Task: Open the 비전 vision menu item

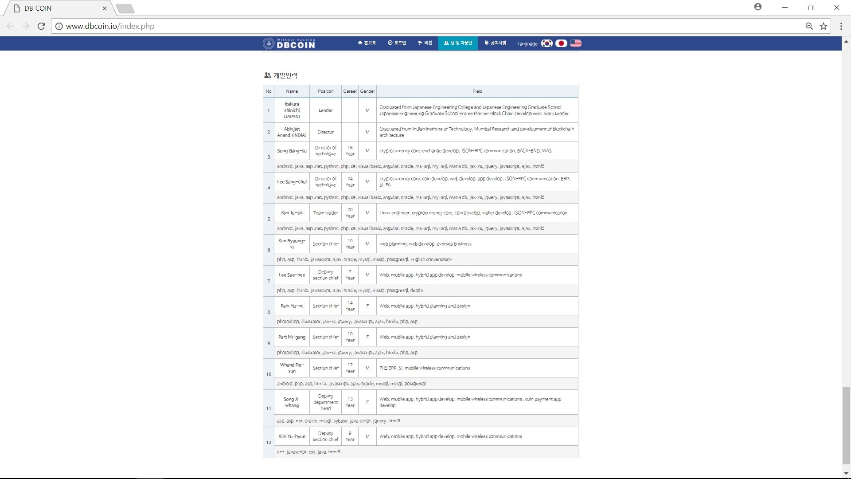Action: point(425,43)
